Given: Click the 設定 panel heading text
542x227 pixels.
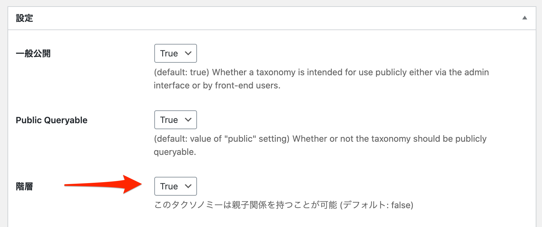Looking at the screenshot, I should [24, 18].
